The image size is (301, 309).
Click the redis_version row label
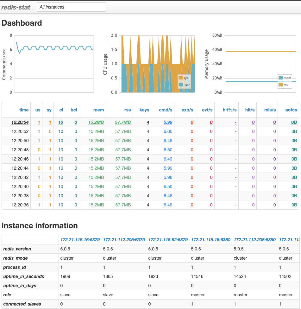coord(17,249)
